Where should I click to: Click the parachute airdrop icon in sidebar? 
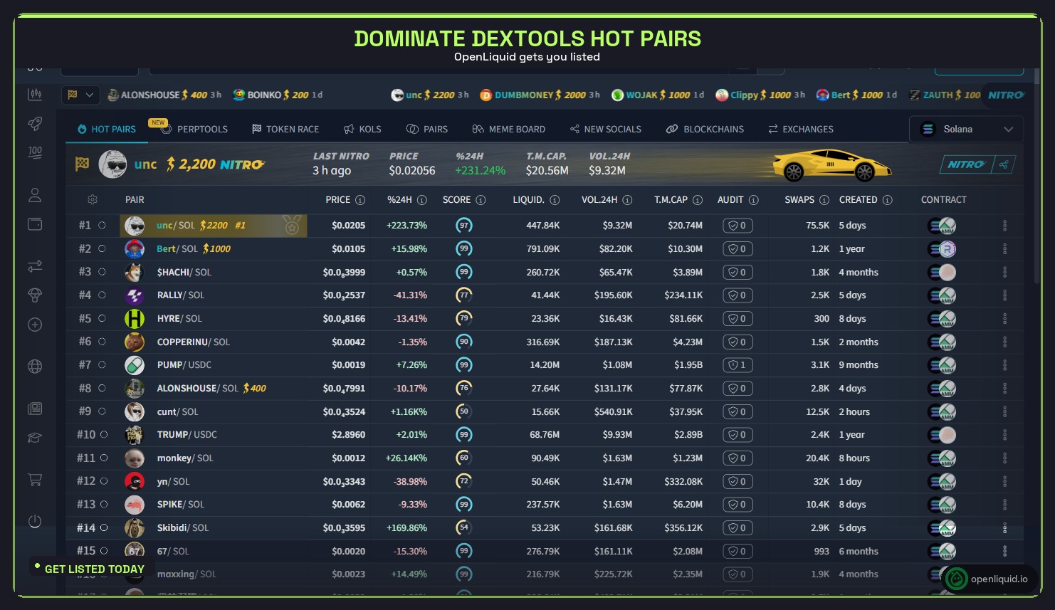point(34,295)
